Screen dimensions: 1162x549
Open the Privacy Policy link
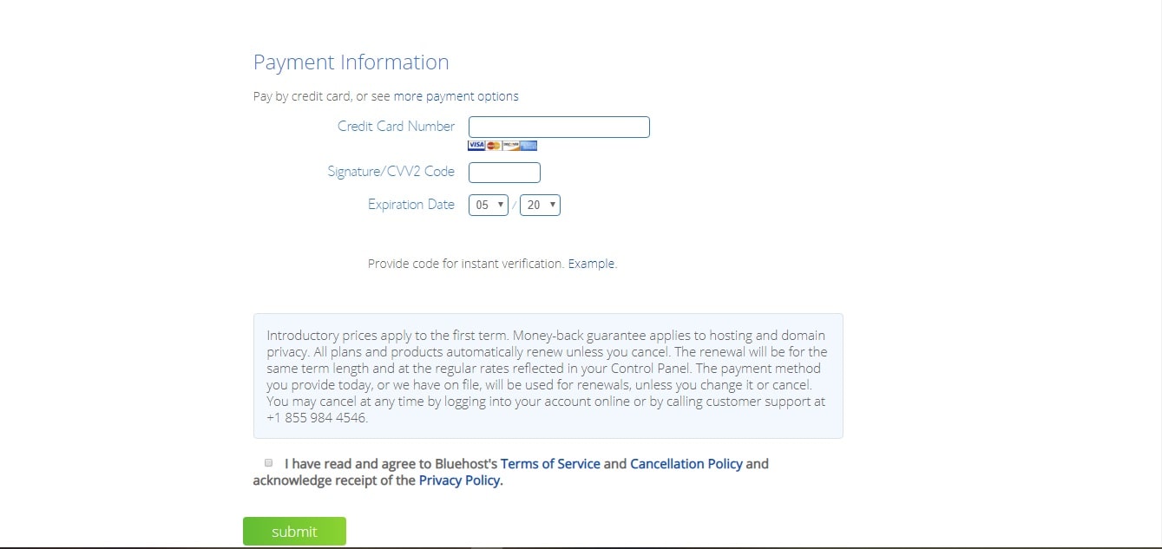pyautogui.click(x=460, y=480)
